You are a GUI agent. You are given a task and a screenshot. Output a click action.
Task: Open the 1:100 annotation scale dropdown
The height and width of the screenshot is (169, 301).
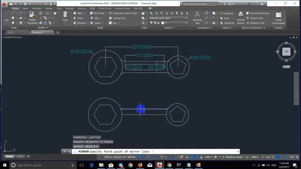208,157
